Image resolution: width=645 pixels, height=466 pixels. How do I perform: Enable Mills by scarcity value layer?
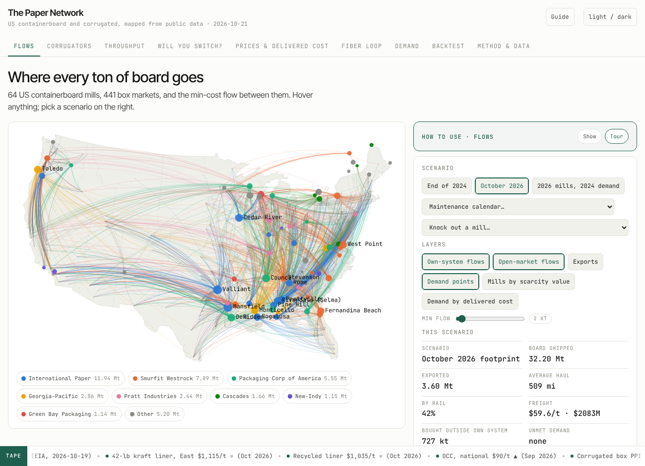[x=528, y=282]
